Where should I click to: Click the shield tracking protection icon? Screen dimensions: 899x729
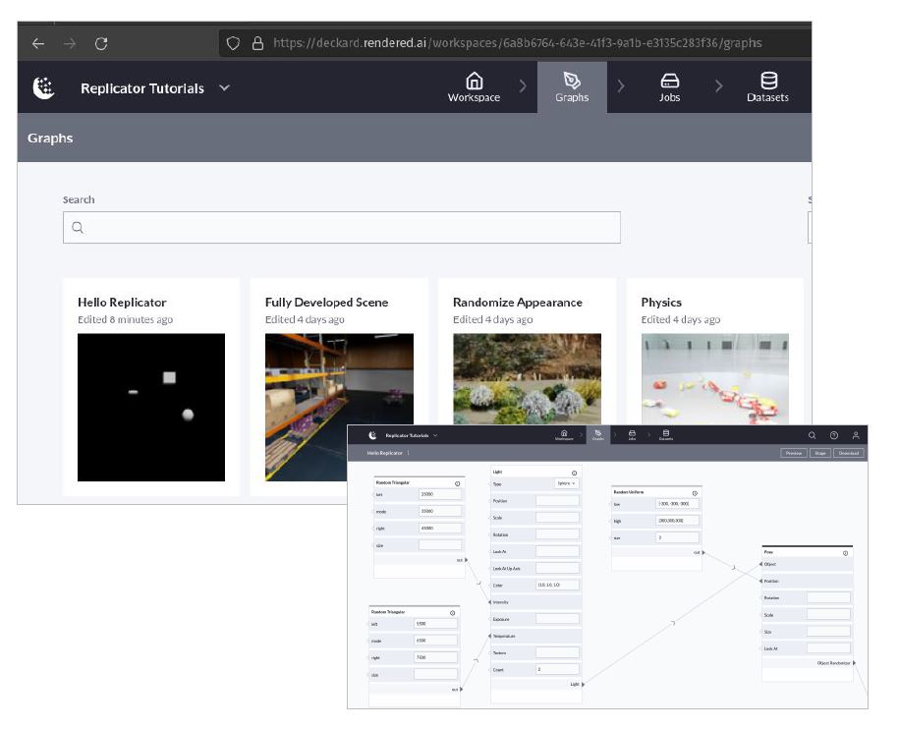tap(233, 43)
